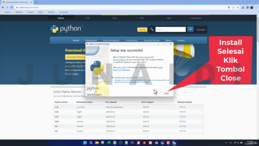The height and width of the screenshot is (146, 259).
Task: Open the Software bookmarks folder
Action: pyautogui.click(x=49, y=12)
